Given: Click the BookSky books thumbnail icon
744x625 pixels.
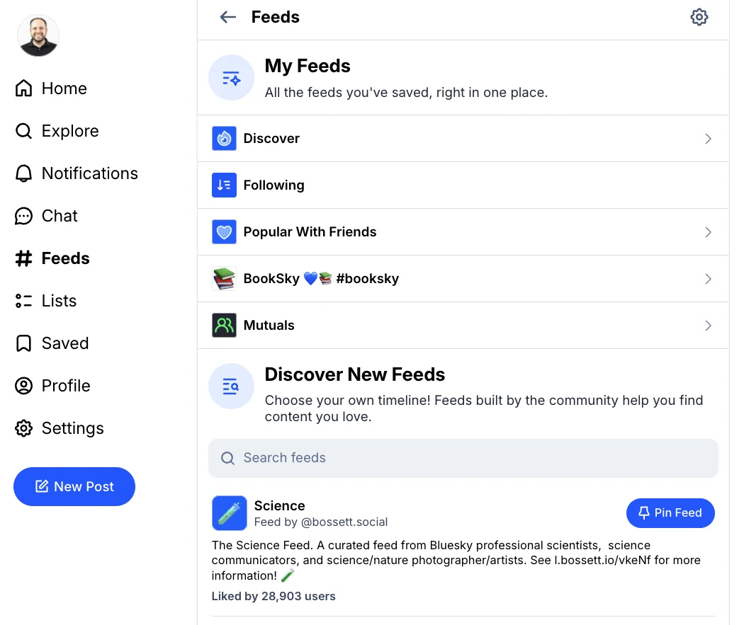Looking at the screenshot, I should 224,279.
